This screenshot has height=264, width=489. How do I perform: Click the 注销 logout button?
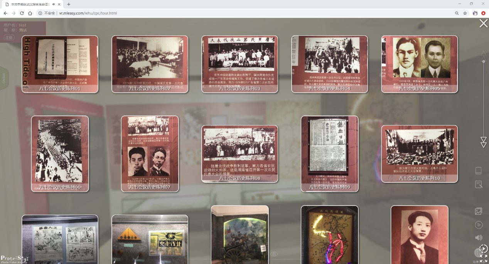coord(9,38)
